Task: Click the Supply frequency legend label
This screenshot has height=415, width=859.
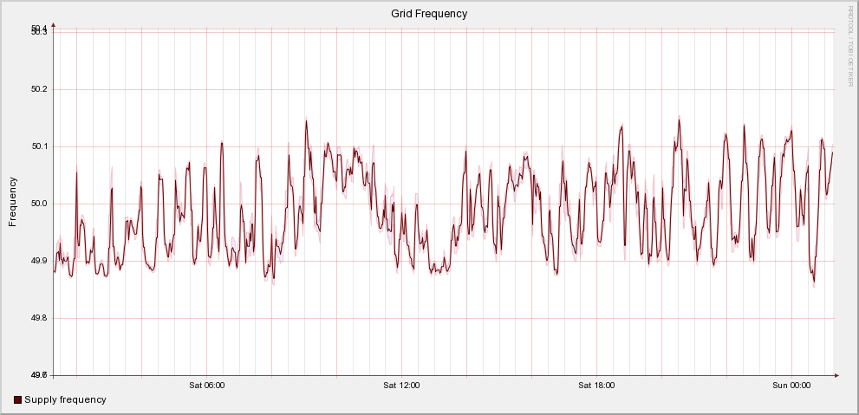Action: click(65, 399)
